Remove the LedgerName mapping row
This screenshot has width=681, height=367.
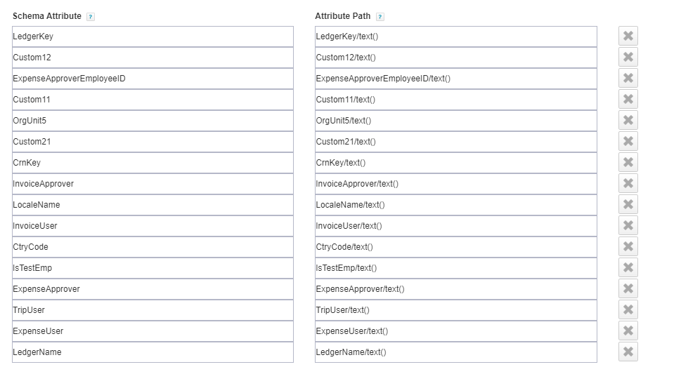(628, 352)
